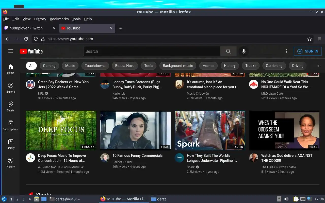The height and width of the screenshot is (203, 325).
Task: Open the Spark pipeline video thumbnail
Action: pos(210,130)
